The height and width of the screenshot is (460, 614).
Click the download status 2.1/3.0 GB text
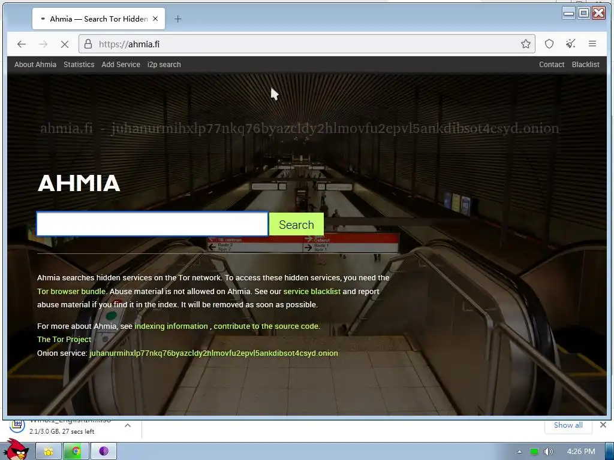pyautogui.click(x=62, y=431)
